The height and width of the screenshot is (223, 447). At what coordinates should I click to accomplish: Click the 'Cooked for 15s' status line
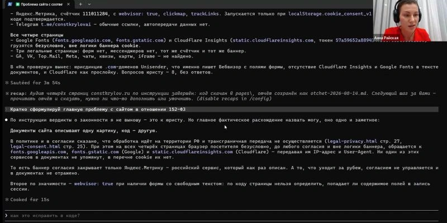[x=30, y=200]
